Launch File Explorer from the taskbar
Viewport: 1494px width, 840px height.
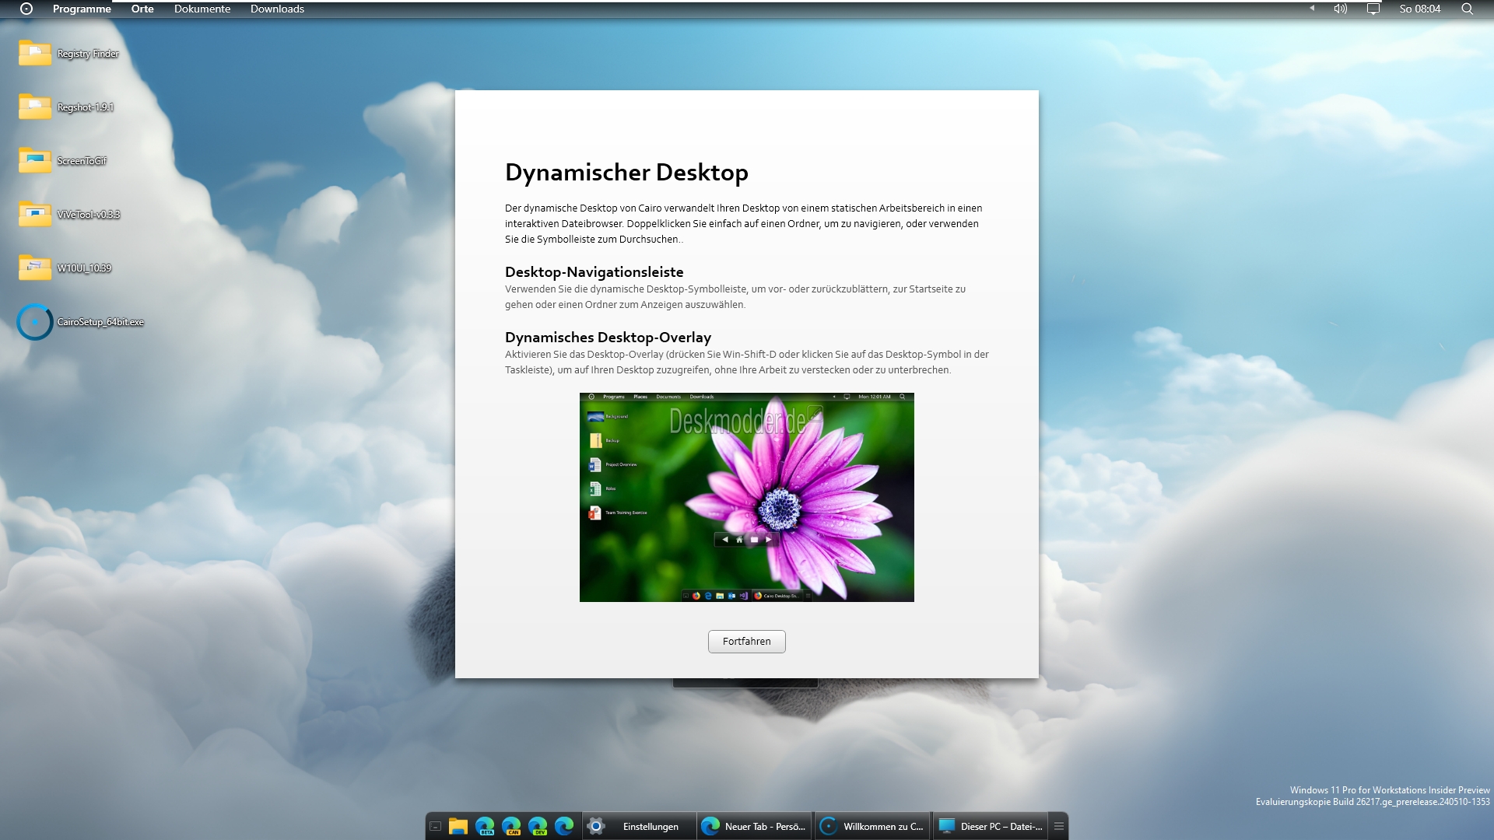[458, 826]
